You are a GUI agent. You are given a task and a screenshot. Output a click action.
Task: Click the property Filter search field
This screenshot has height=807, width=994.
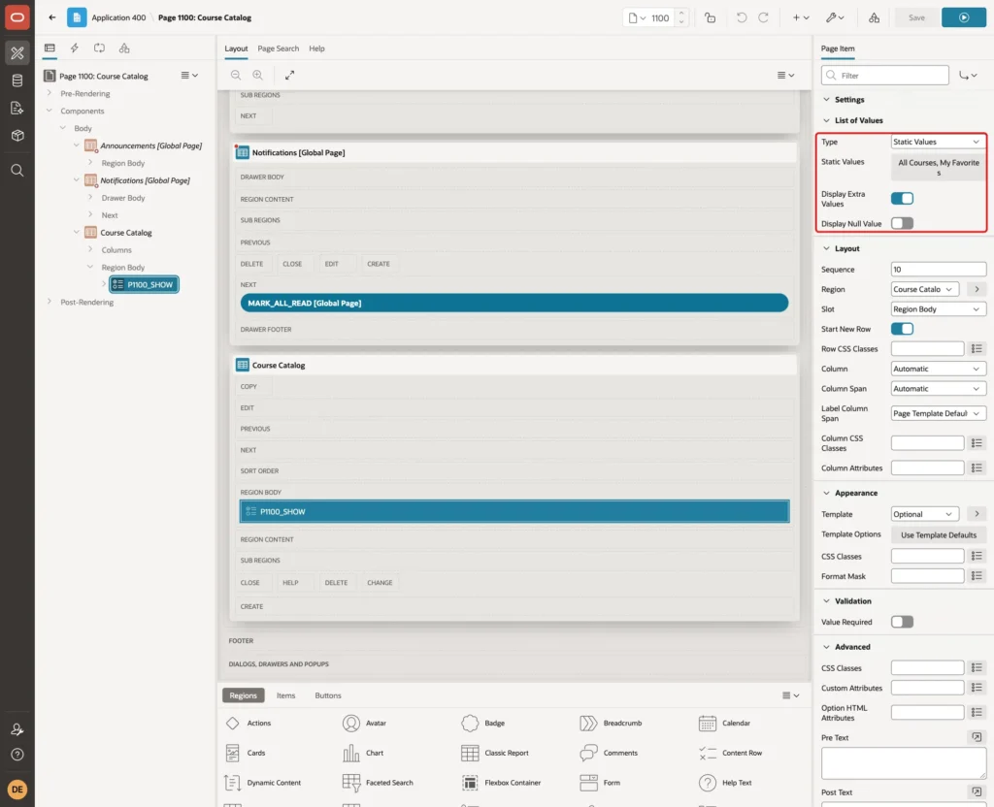tap(885, 76)
